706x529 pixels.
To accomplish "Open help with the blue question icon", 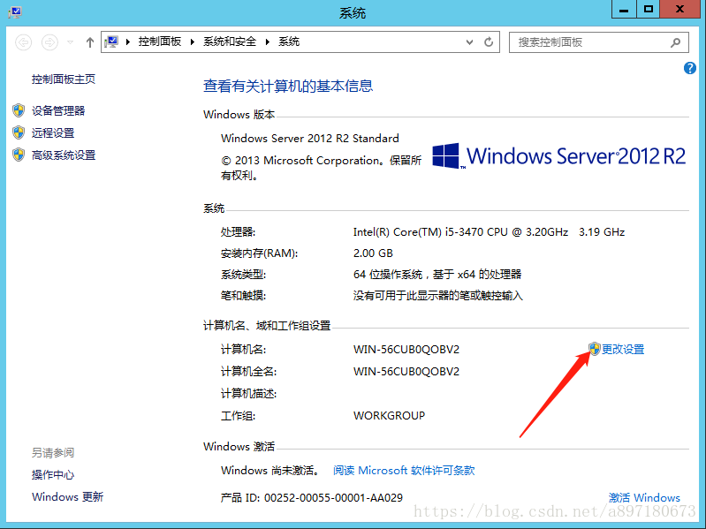I will pos(690,68).
